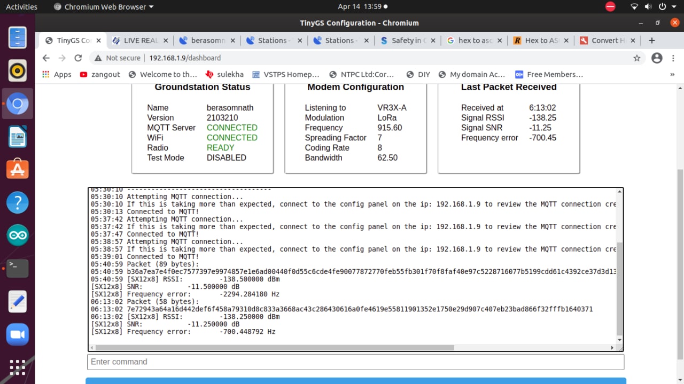Screen dimensions: 684x384
Task: Click the Enter command input field
Action: pyautogui.click(x=355, y=362)
